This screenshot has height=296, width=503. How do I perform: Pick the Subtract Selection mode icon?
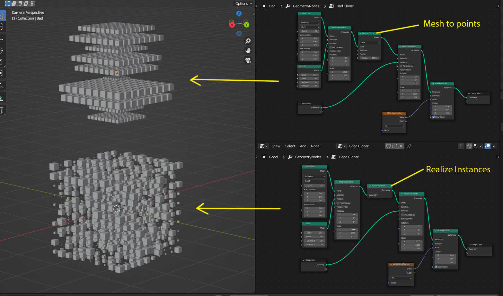click(x=20, y=4)
